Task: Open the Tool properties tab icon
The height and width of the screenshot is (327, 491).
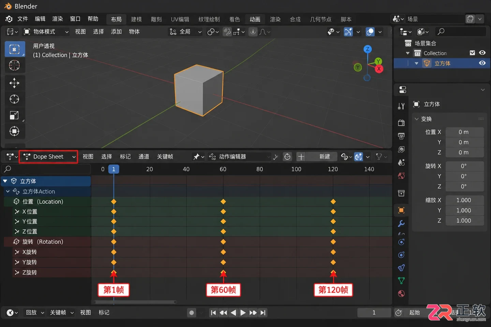Action: (x=401, y=106)
